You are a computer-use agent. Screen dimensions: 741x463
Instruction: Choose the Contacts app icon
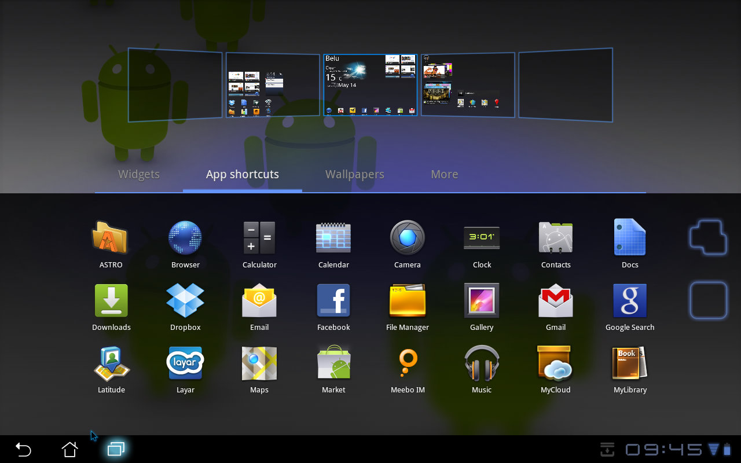(x=556, y=237)
